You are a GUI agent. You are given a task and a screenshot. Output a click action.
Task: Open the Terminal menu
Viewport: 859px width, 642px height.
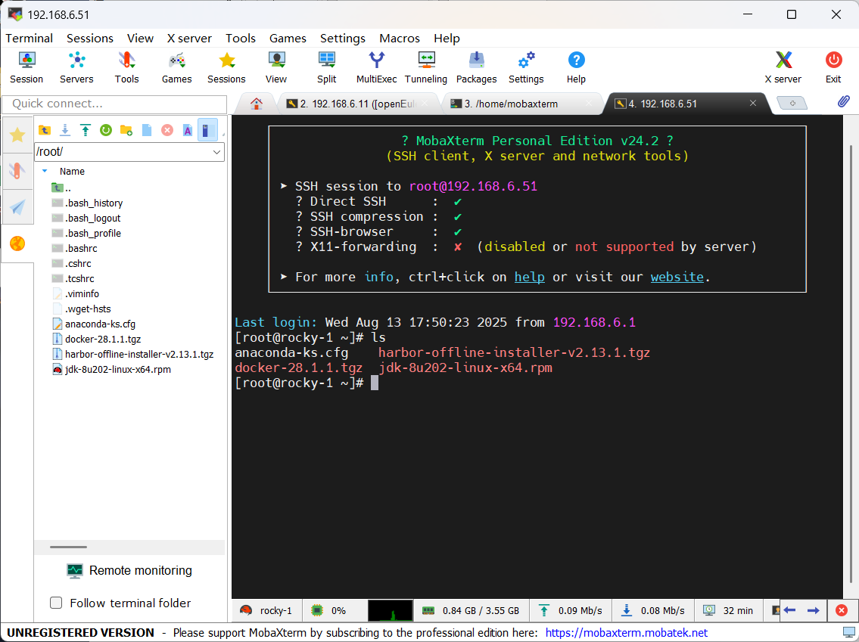(29, 39)
